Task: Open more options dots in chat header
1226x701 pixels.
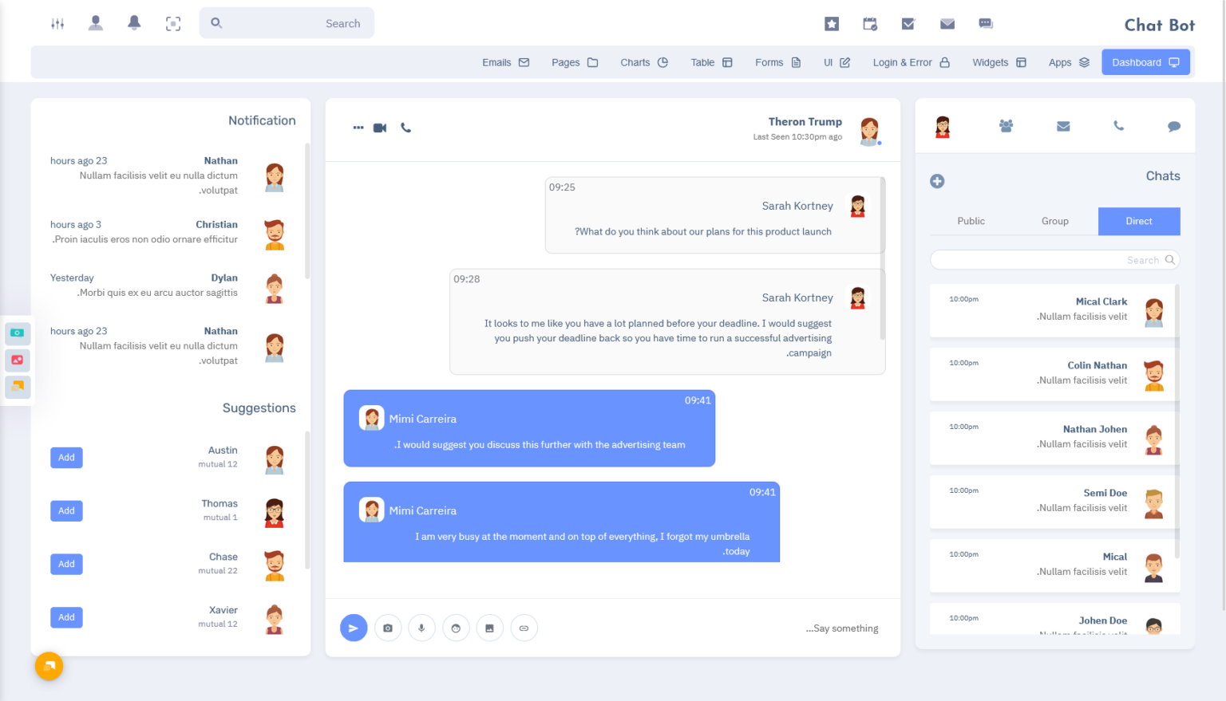Action: (x=358, y=128)
